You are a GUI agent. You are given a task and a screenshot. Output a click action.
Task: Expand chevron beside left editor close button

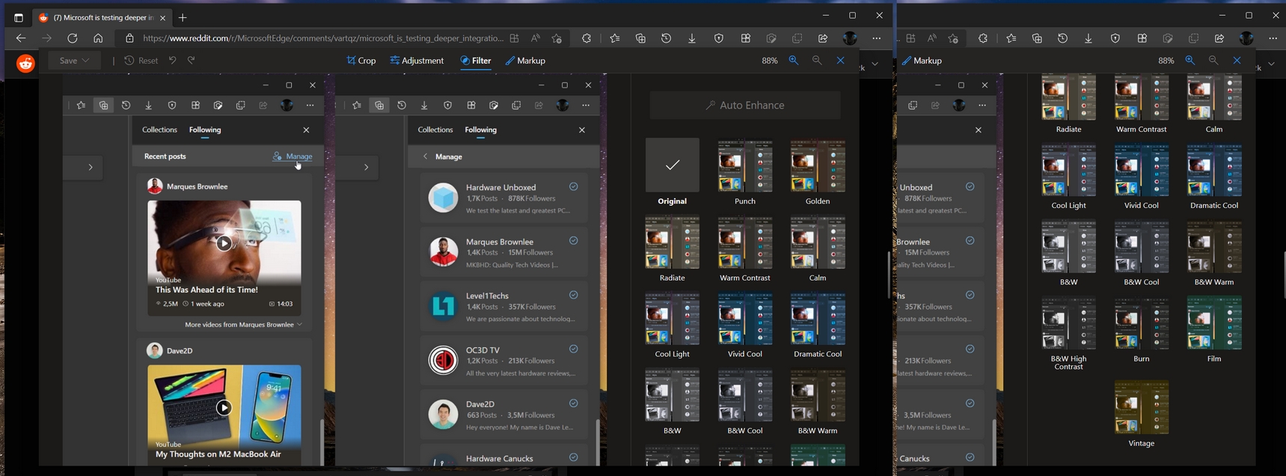click(x=875, y=64)
